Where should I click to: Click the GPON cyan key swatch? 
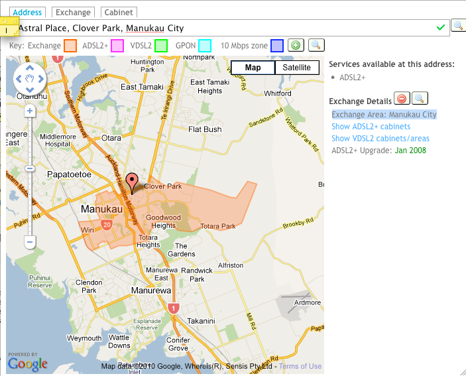(205, 46)
